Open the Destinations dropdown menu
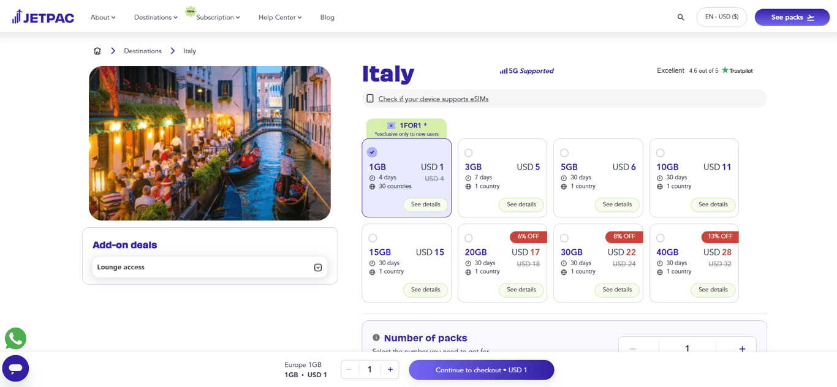The height and width of the screenshot is (387, 837). 156,17
